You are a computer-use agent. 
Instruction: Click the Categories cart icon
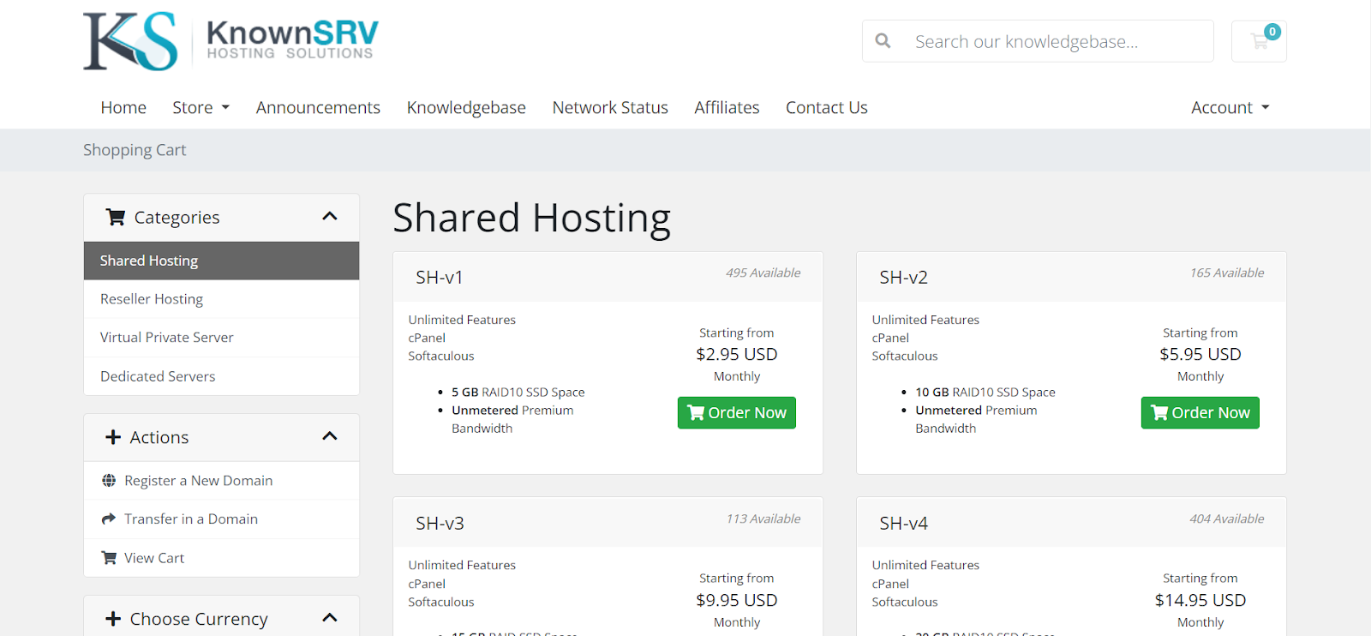tap(116, 217)
